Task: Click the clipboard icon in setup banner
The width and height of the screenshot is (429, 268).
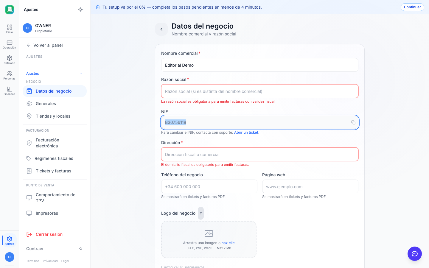Action: point(98,7)
